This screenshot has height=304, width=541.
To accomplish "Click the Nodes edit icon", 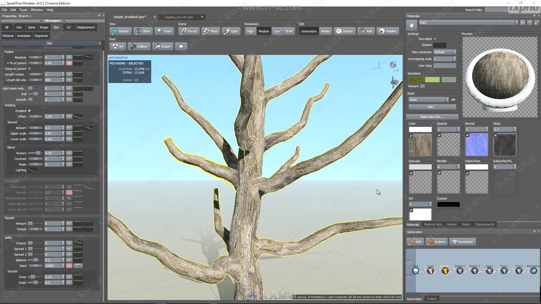I will click(325, 31).
